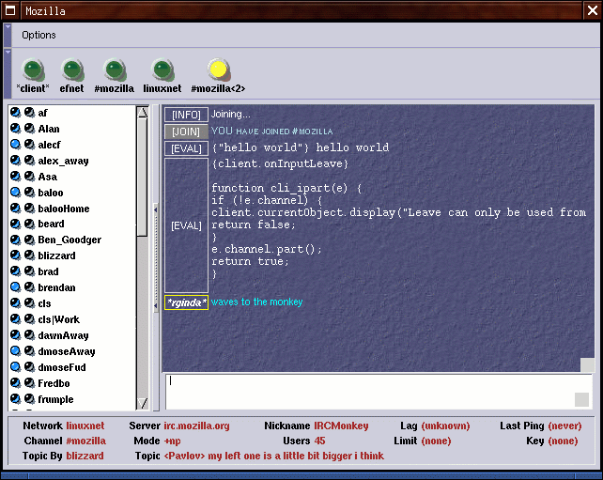Image resolution: width=603 pixels, height=480 pixels.
Task: Select user alex_away in the list
Action: (x=64, y=161)
